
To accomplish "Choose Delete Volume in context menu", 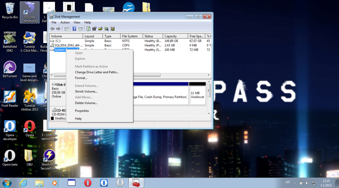I will pos(86,103).
